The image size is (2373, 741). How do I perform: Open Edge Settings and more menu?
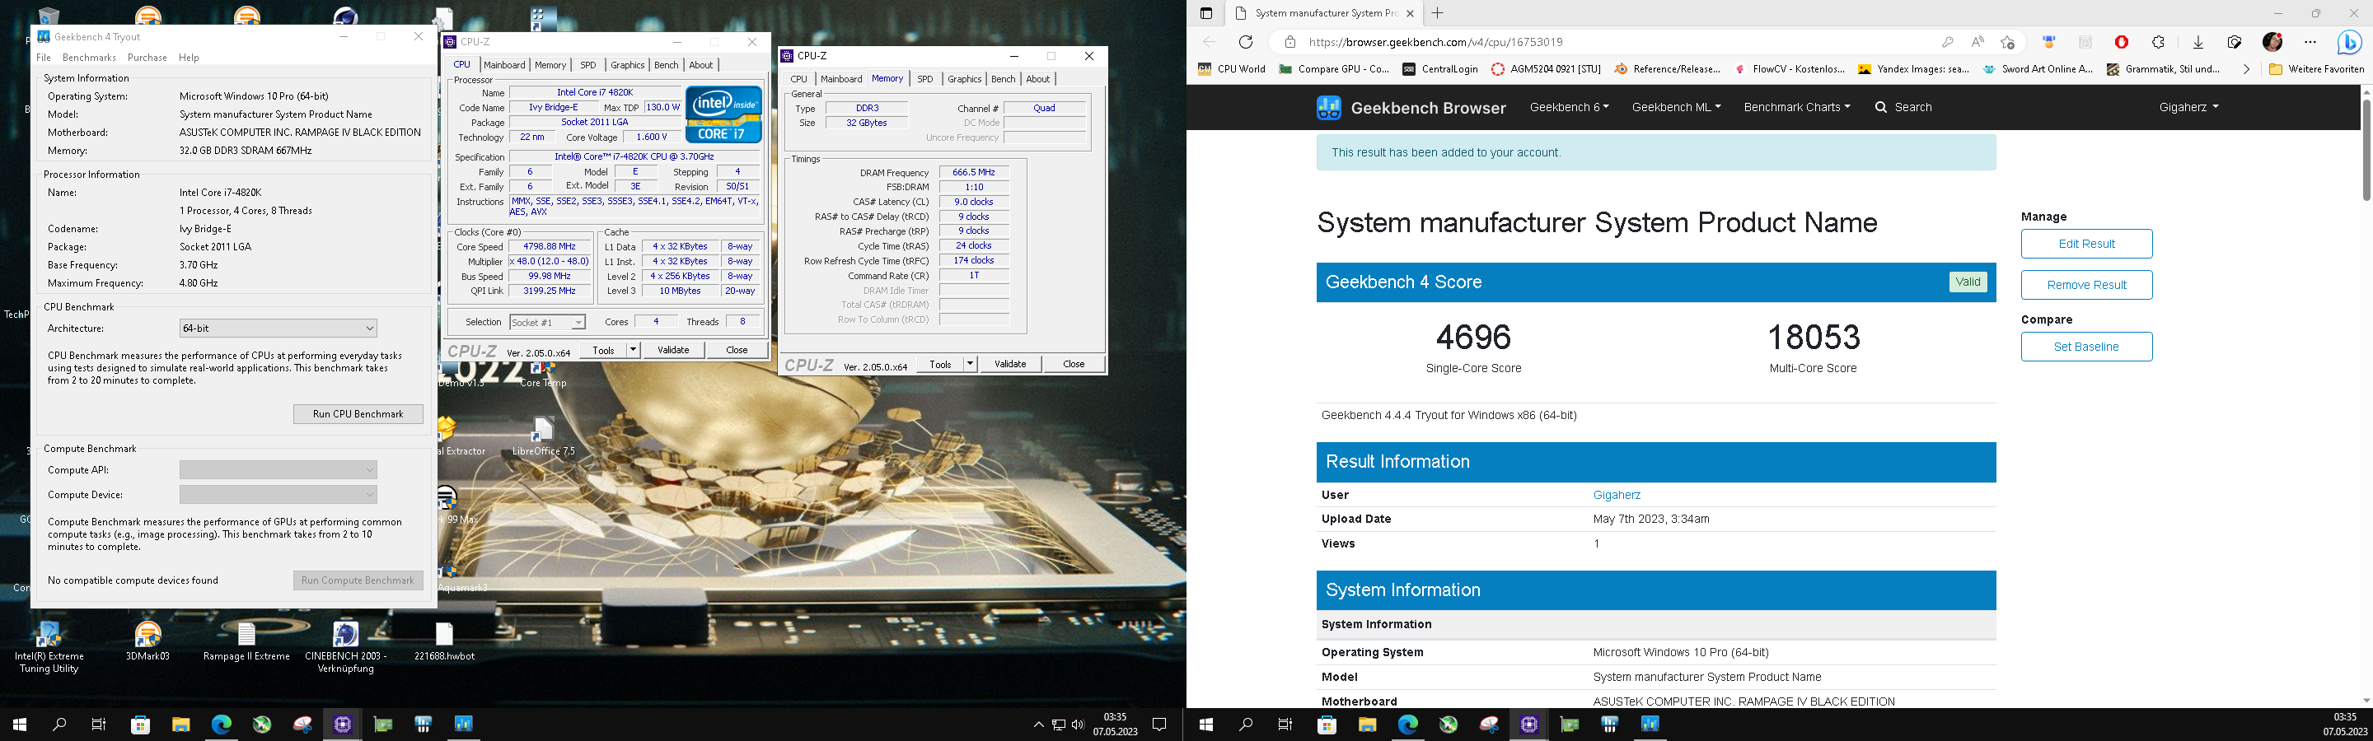pos(2310,41)
